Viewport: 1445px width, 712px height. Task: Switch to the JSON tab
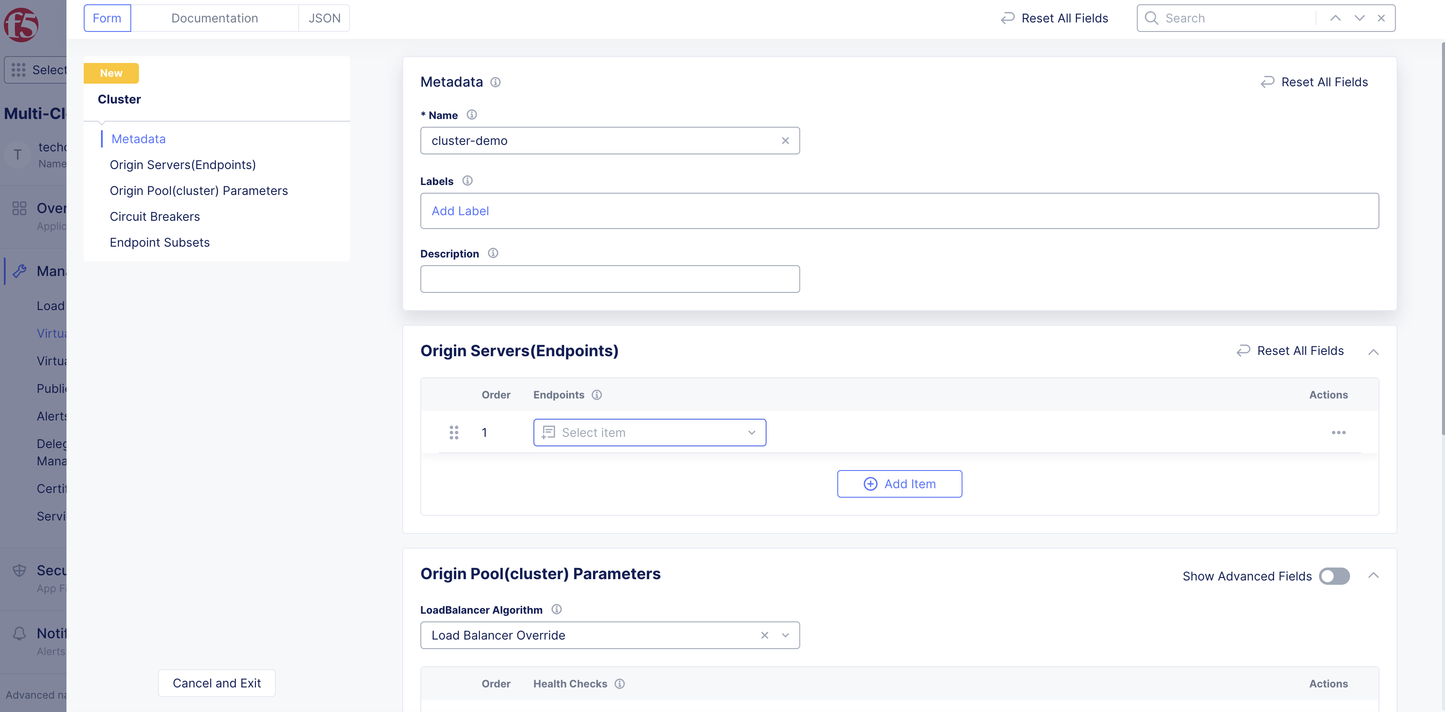point(324,18)
